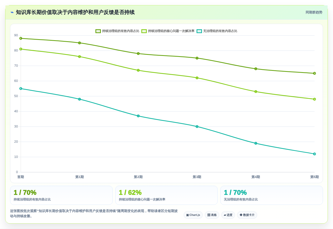
Task: Open the 1 / 62% stat card
Action: coord(166,195)
